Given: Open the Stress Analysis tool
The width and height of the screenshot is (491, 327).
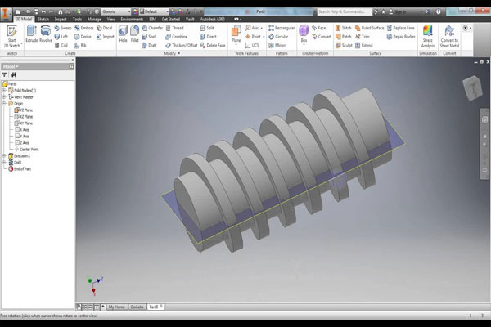Looking at the screenshot, I should pos(427,35).
